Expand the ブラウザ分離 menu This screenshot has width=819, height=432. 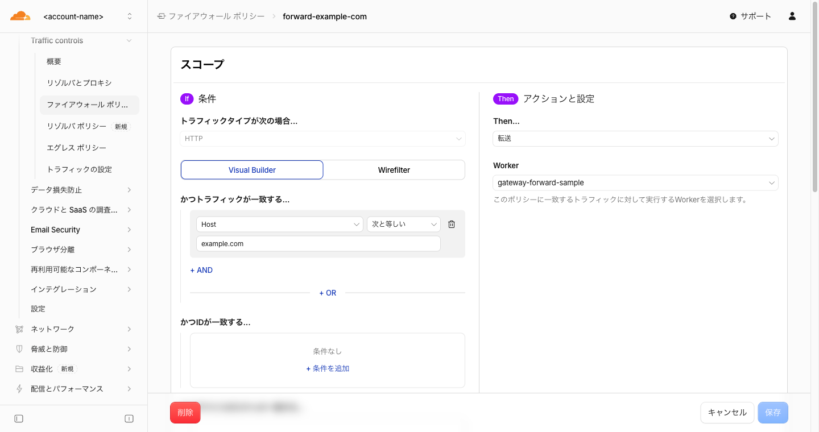(81, 250)
